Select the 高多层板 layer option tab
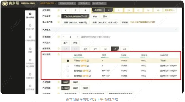The width and height of the screenshot is (185, 102). pos(98,10)
